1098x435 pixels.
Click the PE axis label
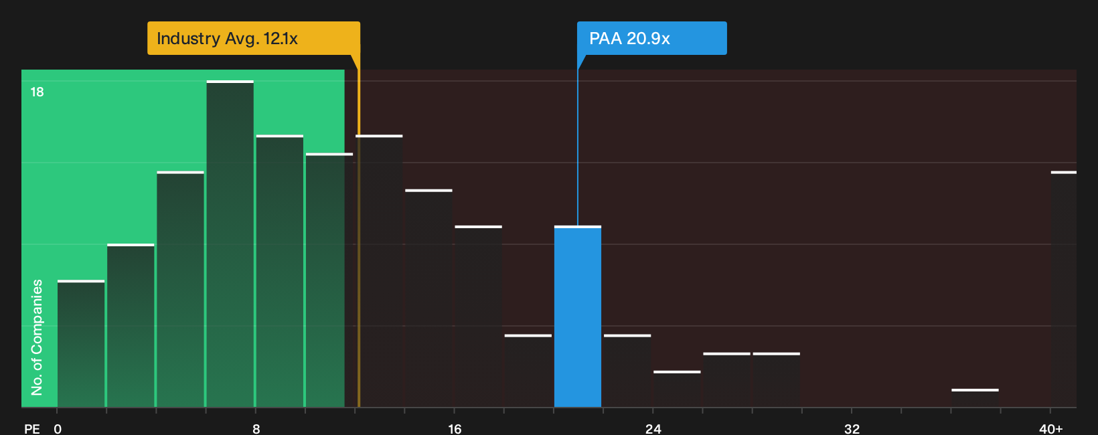(32, 428)
